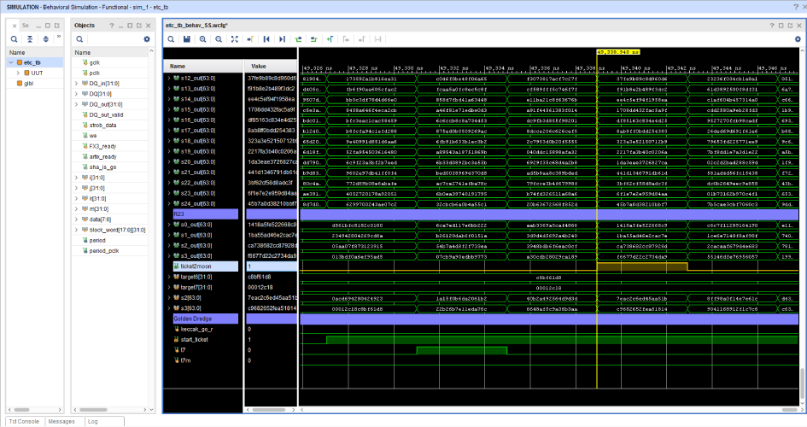The image size is (807, 427).
Task: Collapse the etc_tb scope
Action: click(x=11, y=62)
